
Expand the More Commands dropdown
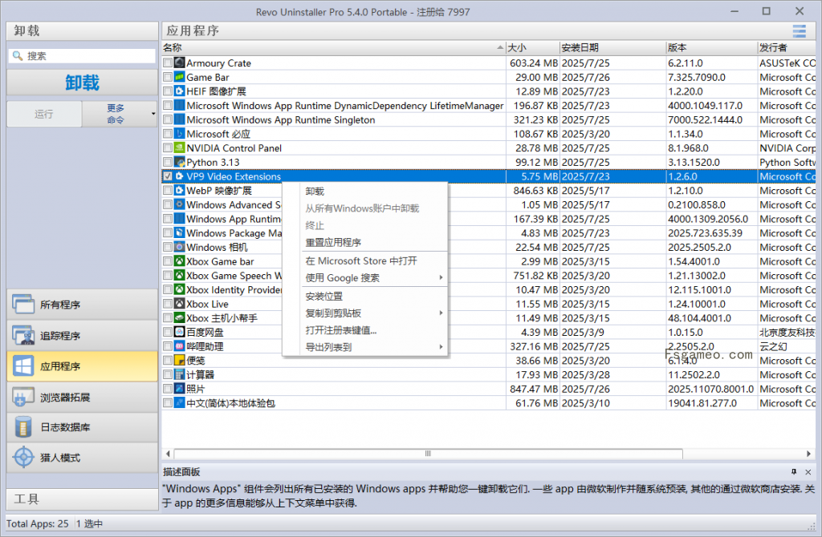(120, 114)
